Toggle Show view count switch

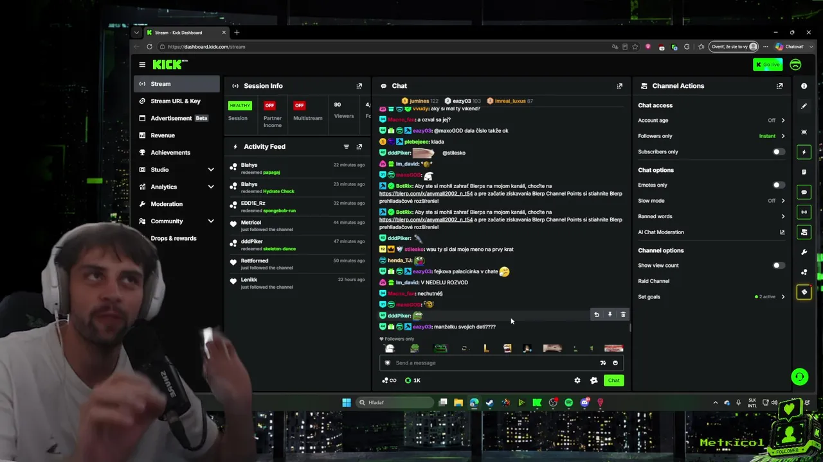pyautogui.click(x=778, y=266)
